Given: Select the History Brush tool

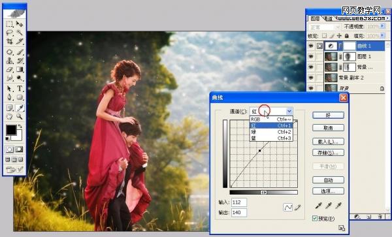Looking at the screenshot, I should click(20, 61).
